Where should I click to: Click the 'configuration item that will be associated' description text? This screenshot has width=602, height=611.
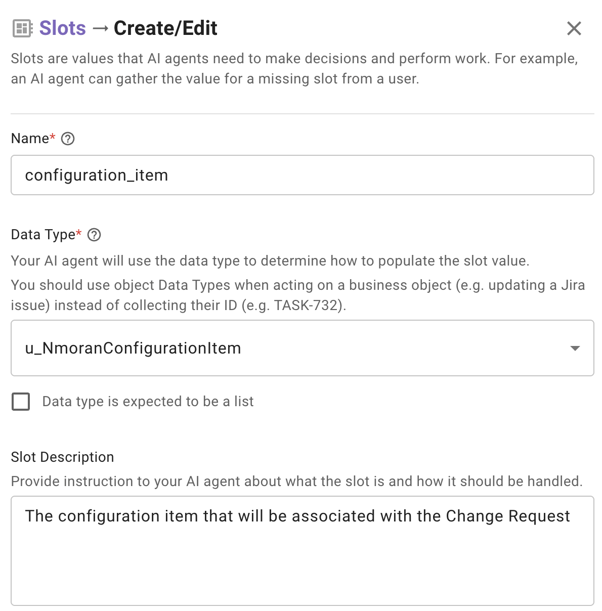pos(297,516)
